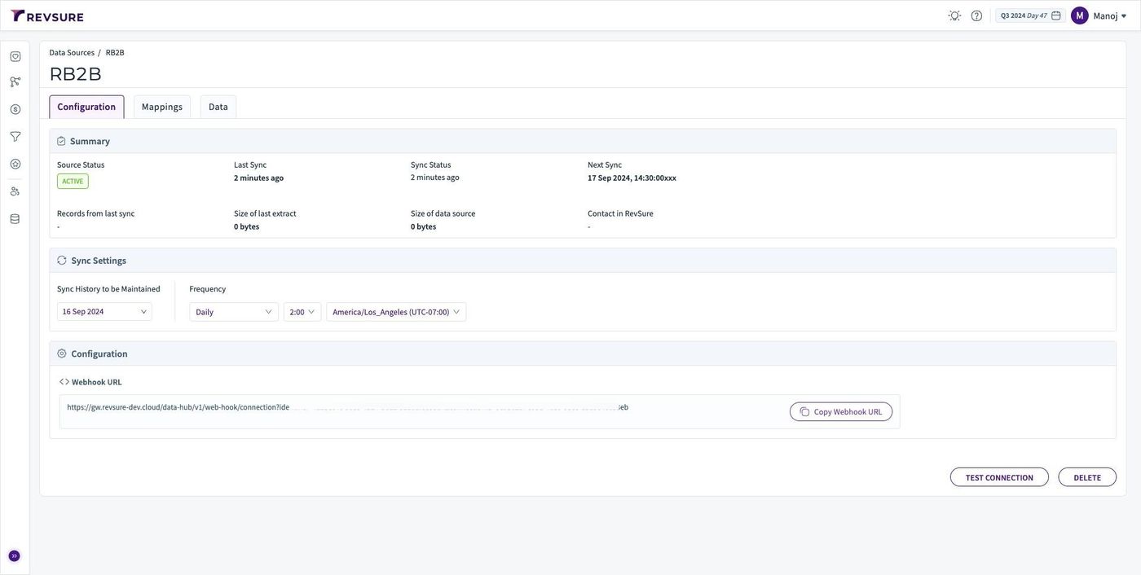Open the first sidebar icon at top
Image resolution: width=1141 pixels, height=575 pixels.
tap(15, 56)
